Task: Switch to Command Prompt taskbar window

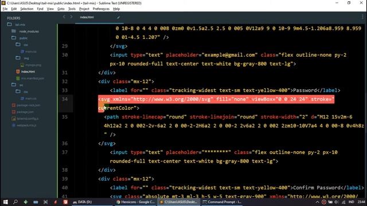Action: pyautogui.click(x=222, y=202)
